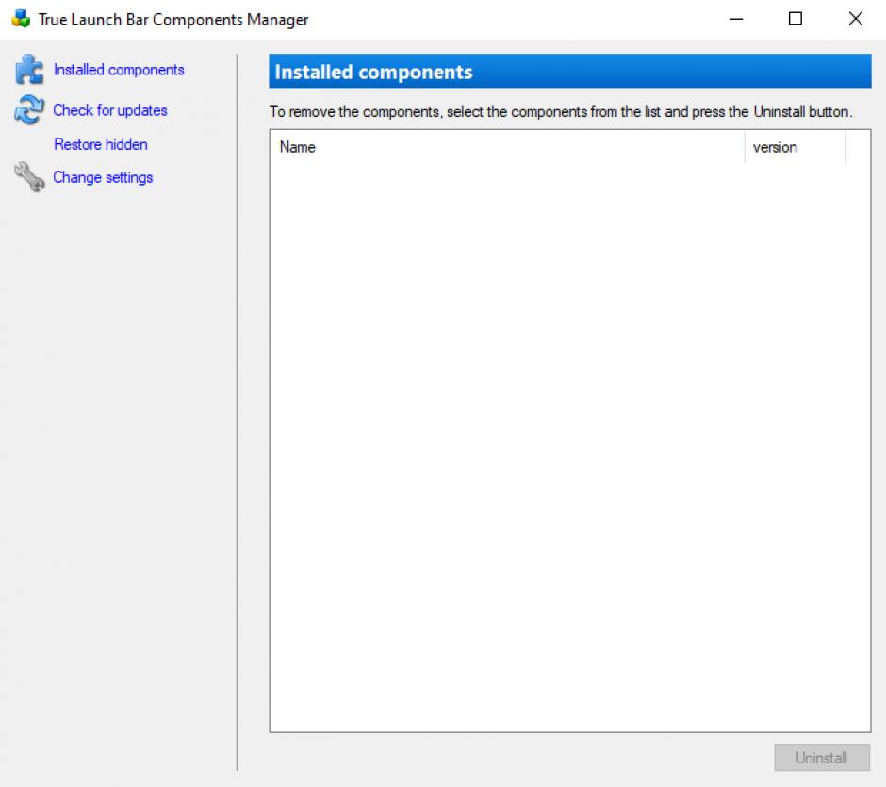Minimize the Components Manager window

(x=736, y=19)
